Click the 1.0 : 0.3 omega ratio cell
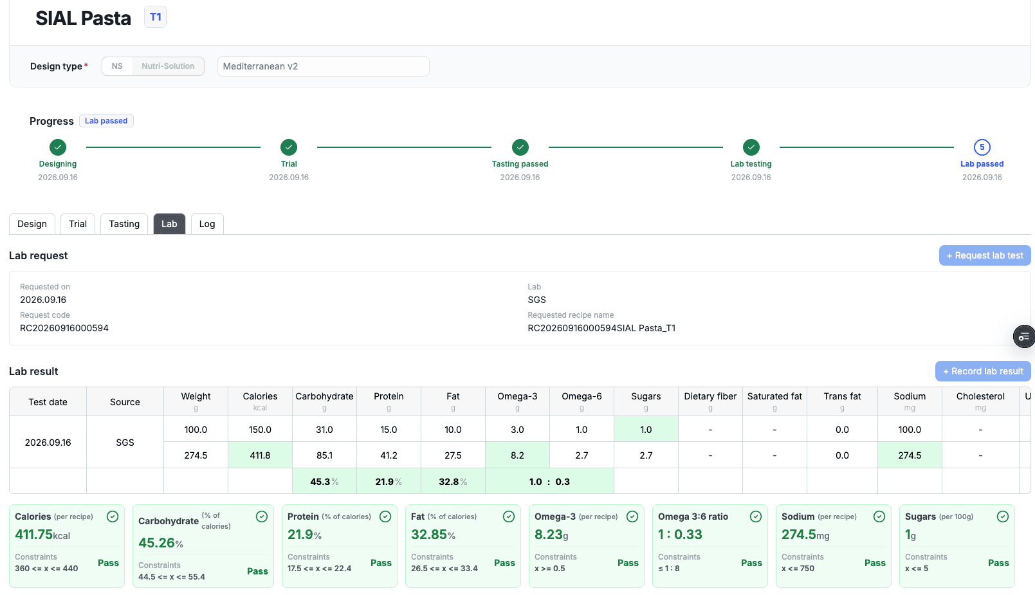This screenshot has height=595, width=1035. tap(549, 481)
